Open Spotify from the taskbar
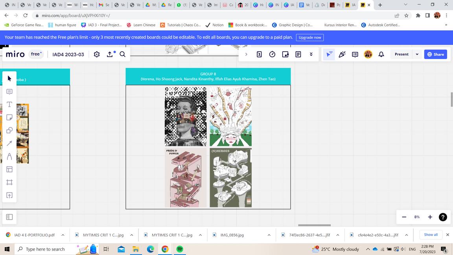The width and height of the screenshot is (453, 255). point(180,249)
